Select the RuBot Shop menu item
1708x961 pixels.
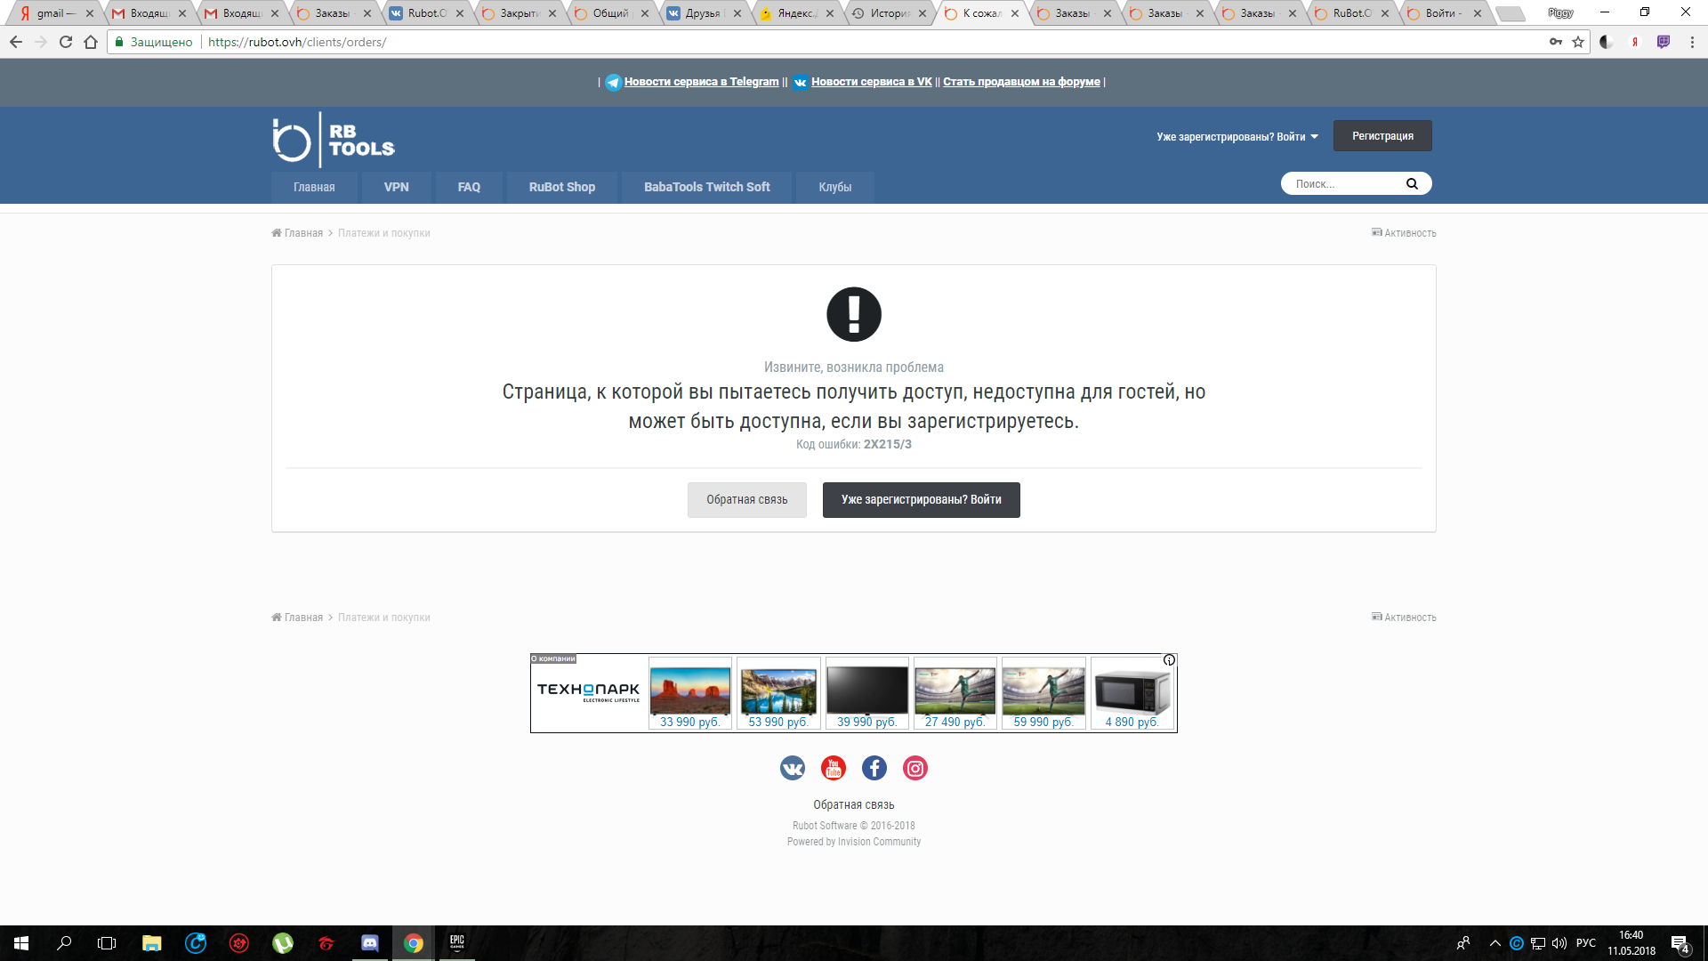point(561,187)
